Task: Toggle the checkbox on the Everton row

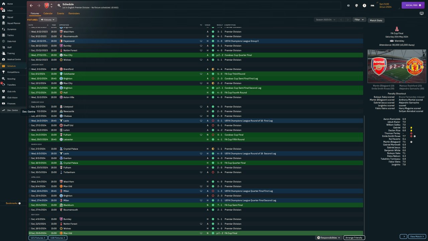Action: click(x=30, y=158)
